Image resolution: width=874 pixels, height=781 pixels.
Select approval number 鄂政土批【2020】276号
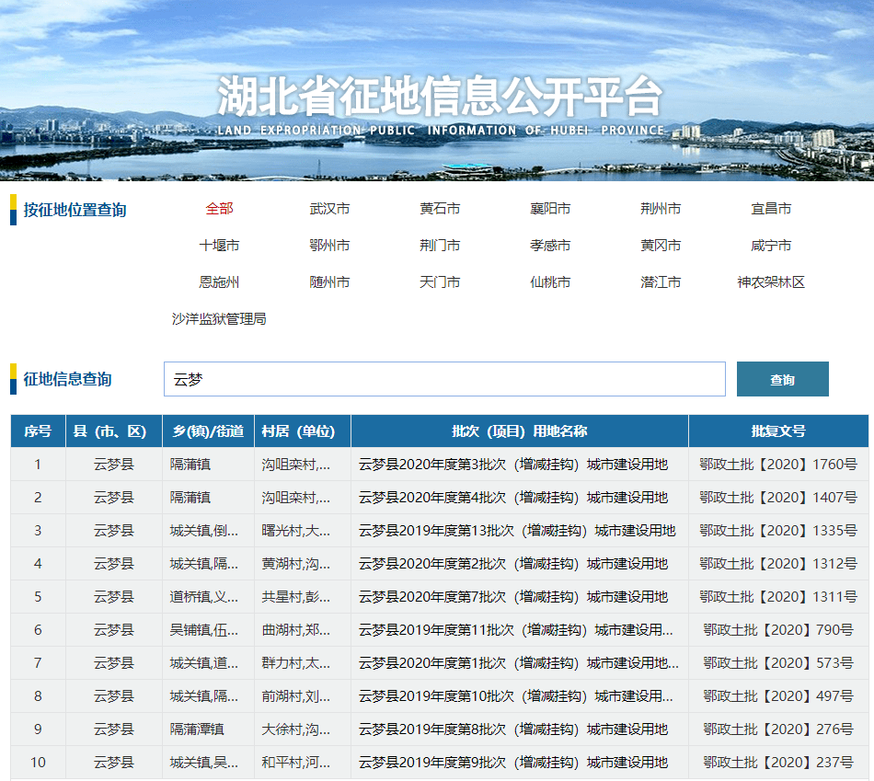coord(778,729)
